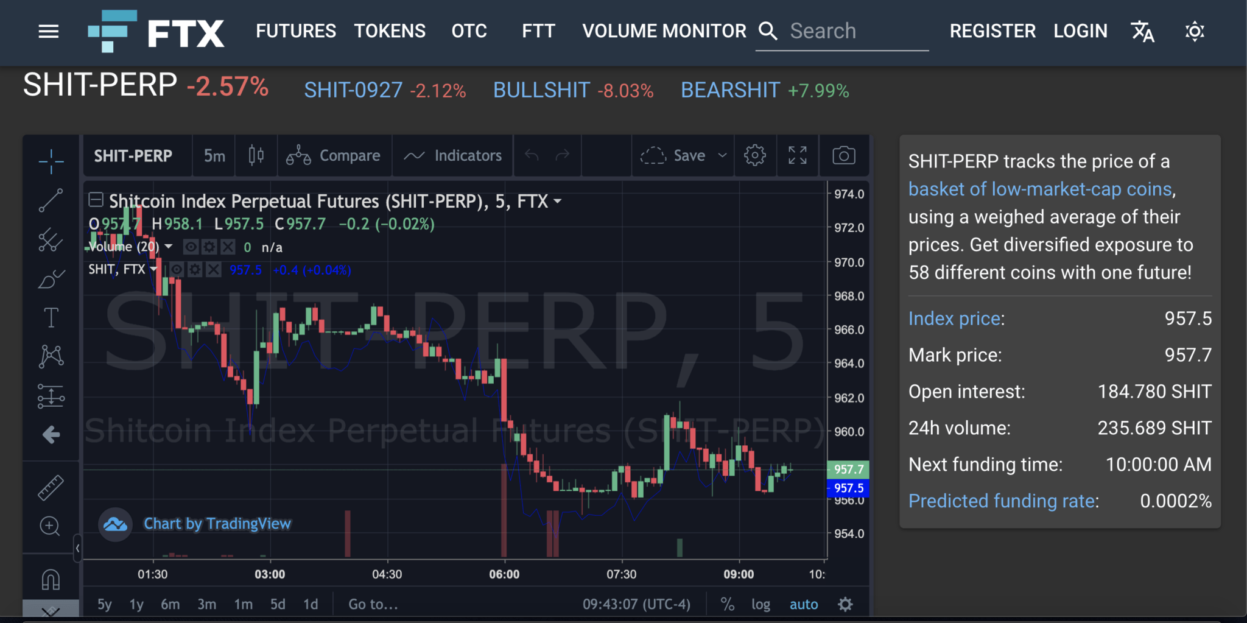Image resolution: width=1247 pixels, height=623 pixels.
Task: Open the BULLSHIT token link
Action: click(541, 90)
